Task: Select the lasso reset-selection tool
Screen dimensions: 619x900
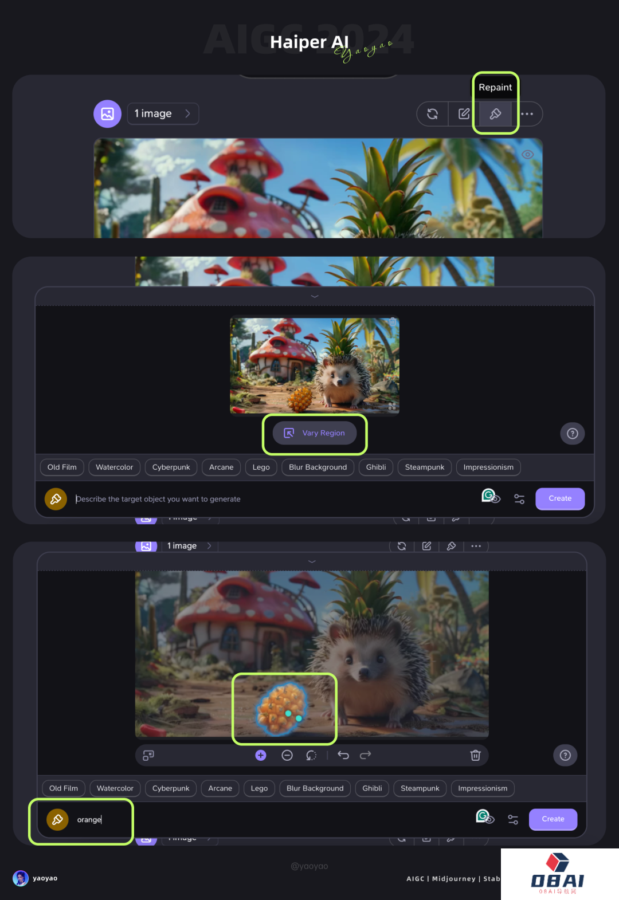Action: point(311,756)
